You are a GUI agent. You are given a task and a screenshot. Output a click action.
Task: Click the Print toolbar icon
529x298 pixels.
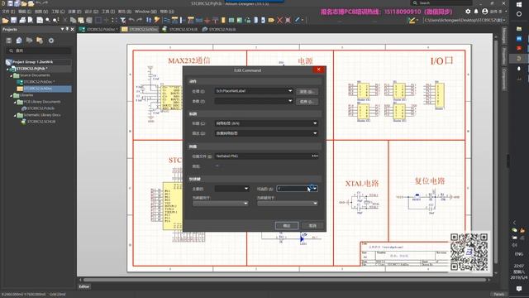tap(22, 20)
